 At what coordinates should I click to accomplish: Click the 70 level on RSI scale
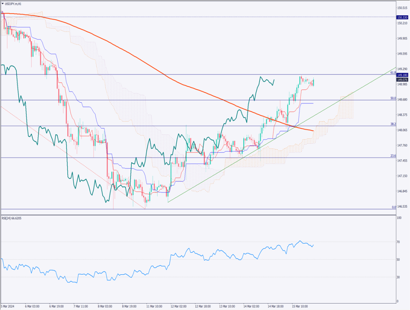398,242
